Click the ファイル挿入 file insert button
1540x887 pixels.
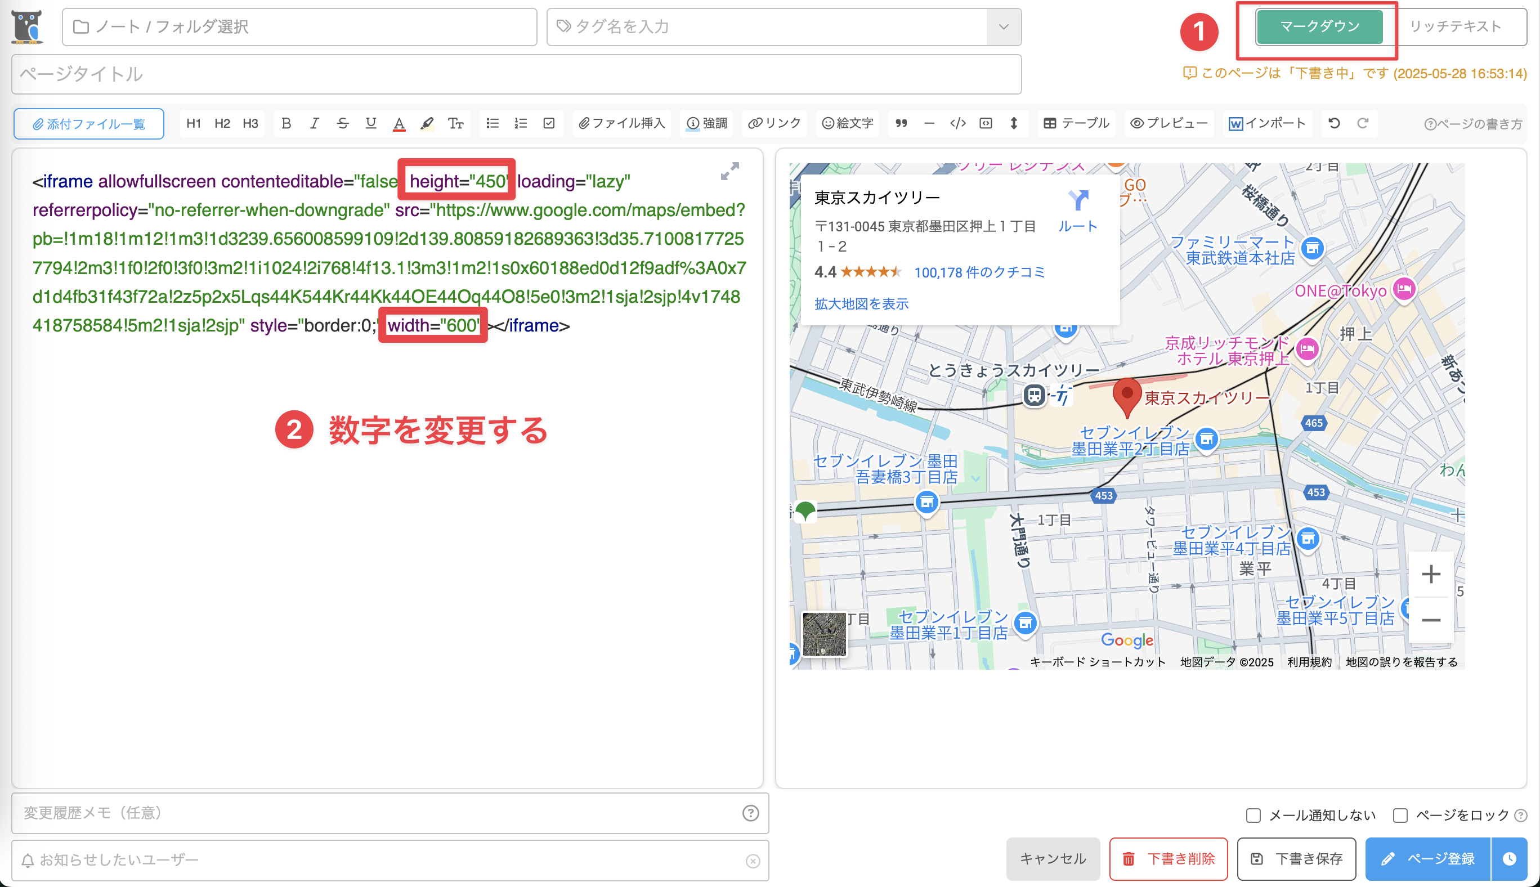tap(621, 124)
